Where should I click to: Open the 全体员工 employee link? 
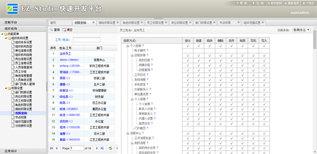click(65, 54)
